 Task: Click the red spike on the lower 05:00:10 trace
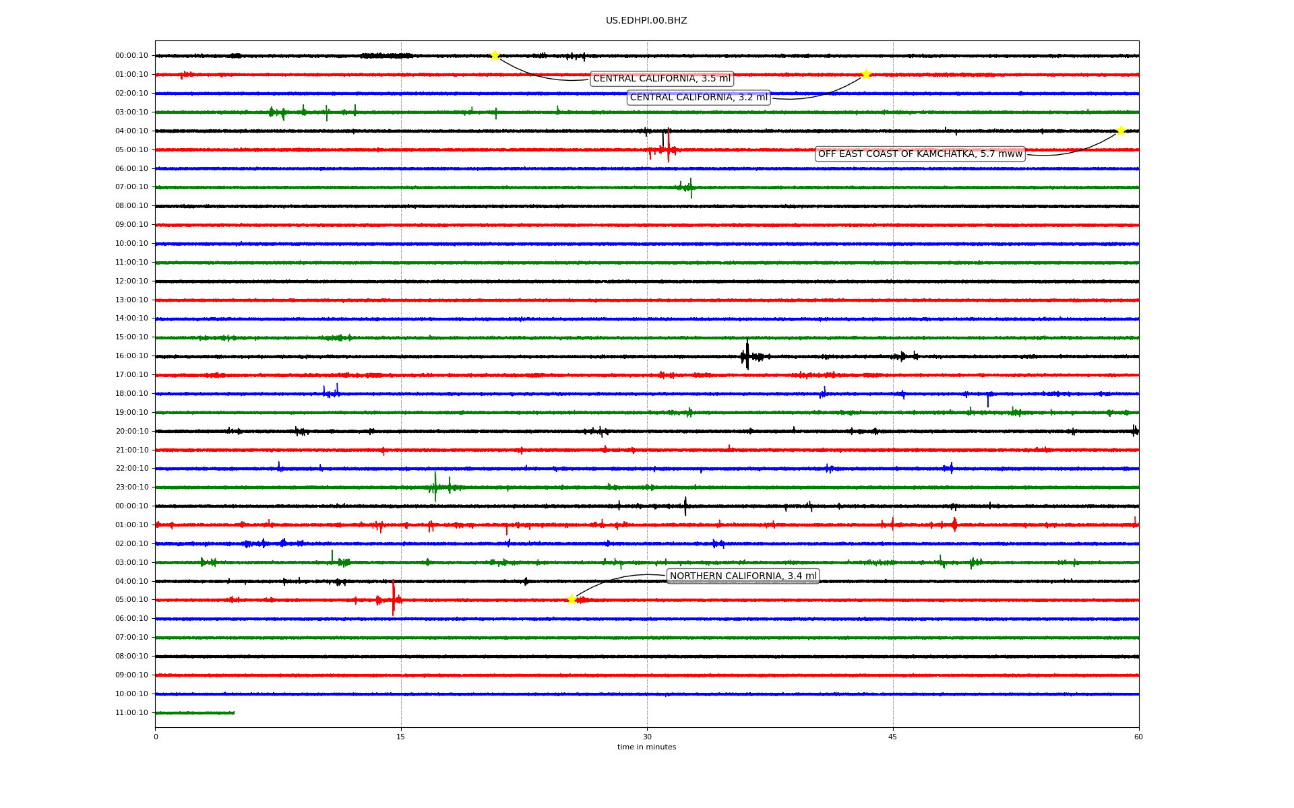pos(394,598)
